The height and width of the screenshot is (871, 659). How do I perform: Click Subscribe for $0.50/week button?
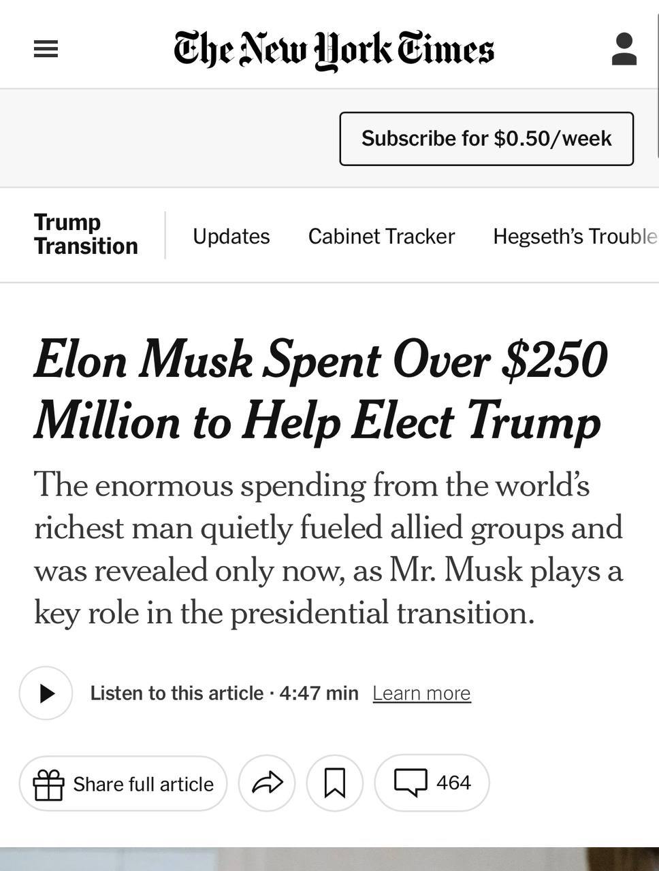pyautogui.click(x=486, y=139)
